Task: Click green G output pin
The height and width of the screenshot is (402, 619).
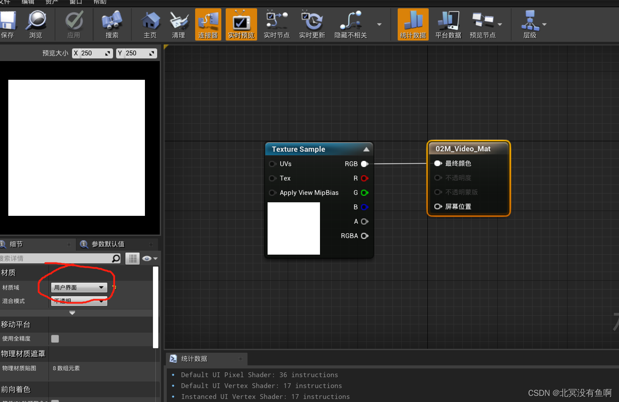Action: [365, 193]
